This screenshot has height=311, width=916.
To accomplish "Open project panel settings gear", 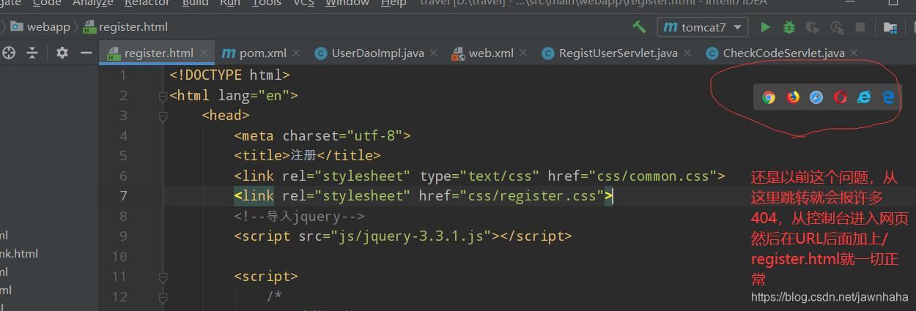I will click(62, 53).
